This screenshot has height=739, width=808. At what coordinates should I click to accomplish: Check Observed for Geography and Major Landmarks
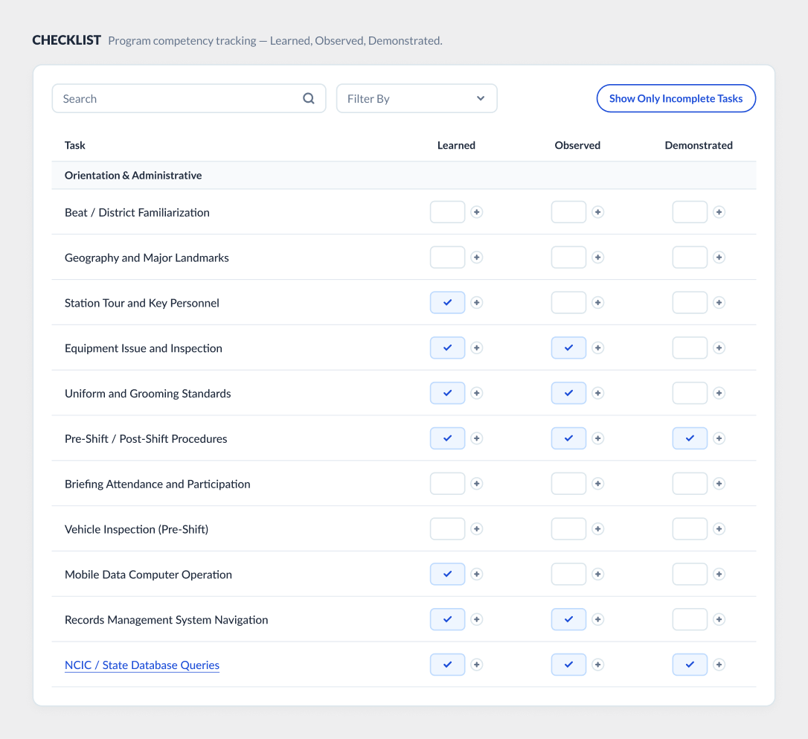[x=568, y=257]
